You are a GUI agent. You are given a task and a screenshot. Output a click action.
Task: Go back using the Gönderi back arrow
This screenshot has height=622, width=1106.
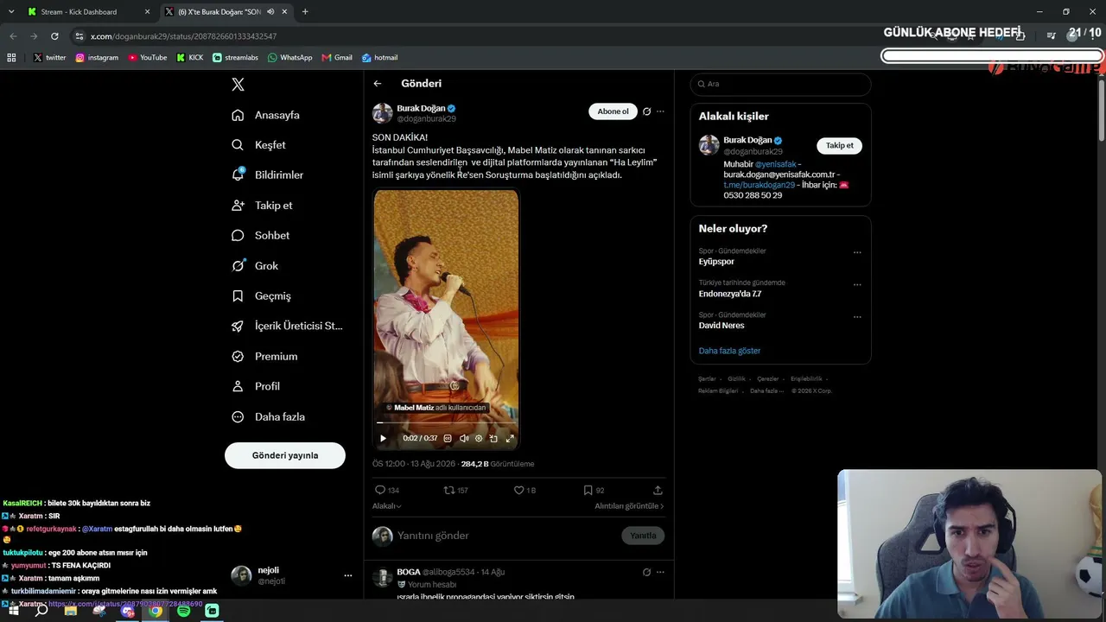[x=378, y=84]
